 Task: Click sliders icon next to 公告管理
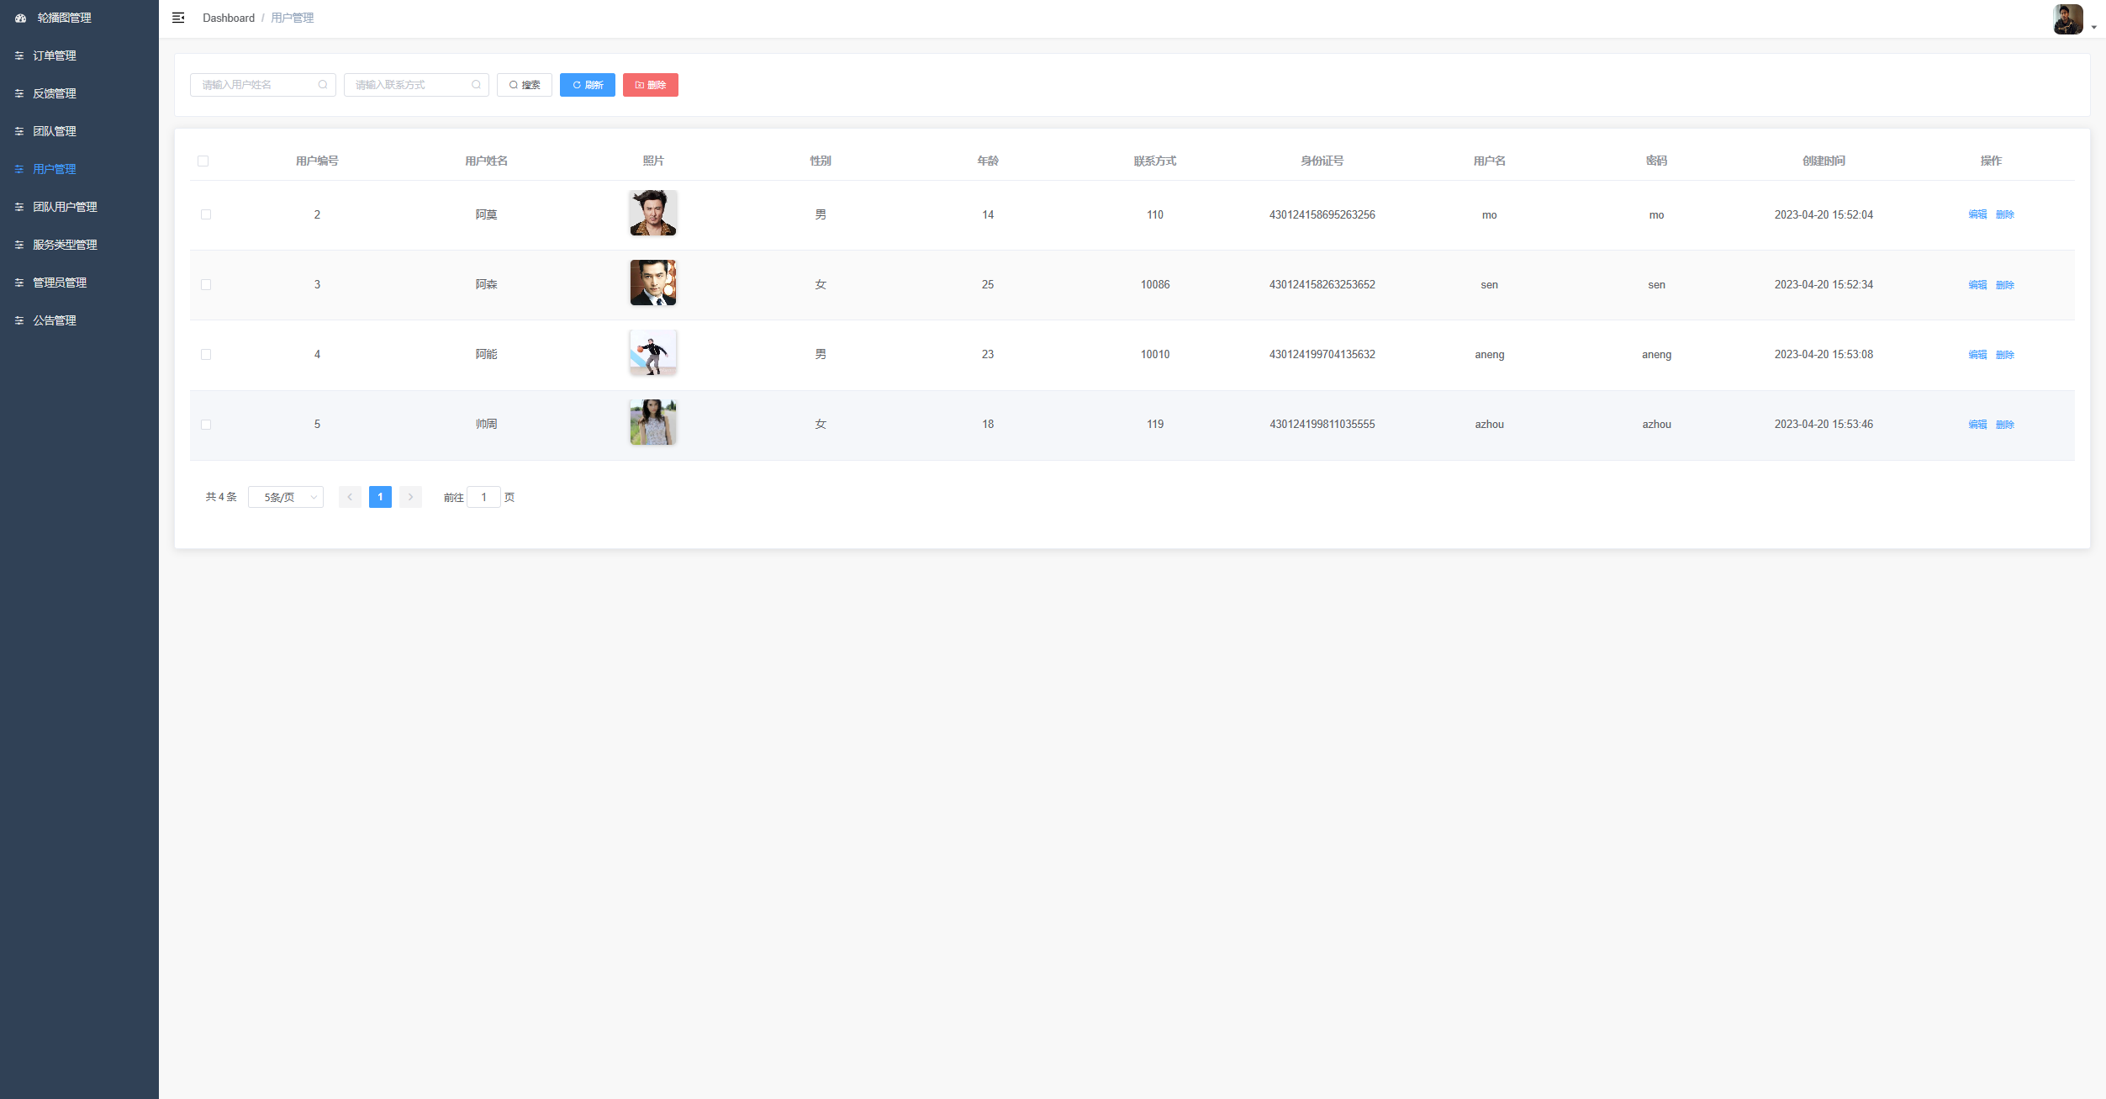[x=19, y=320]
